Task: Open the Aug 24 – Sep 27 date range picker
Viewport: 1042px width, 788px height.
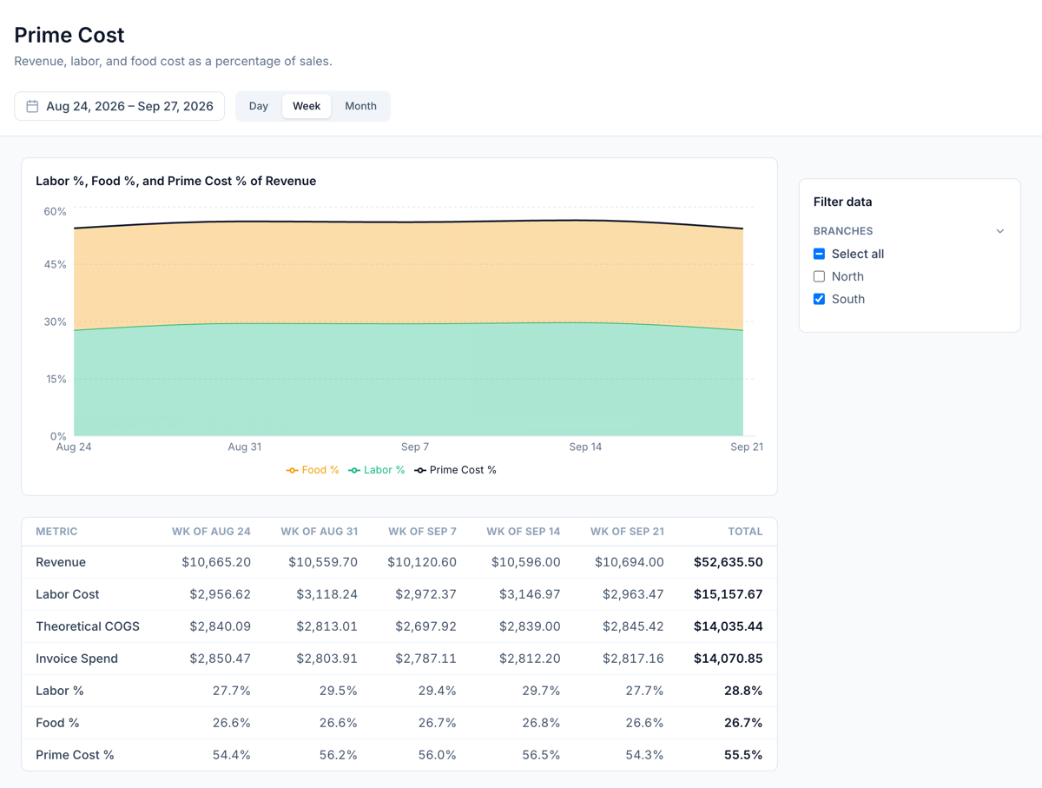Action: (x=120, y=106)
